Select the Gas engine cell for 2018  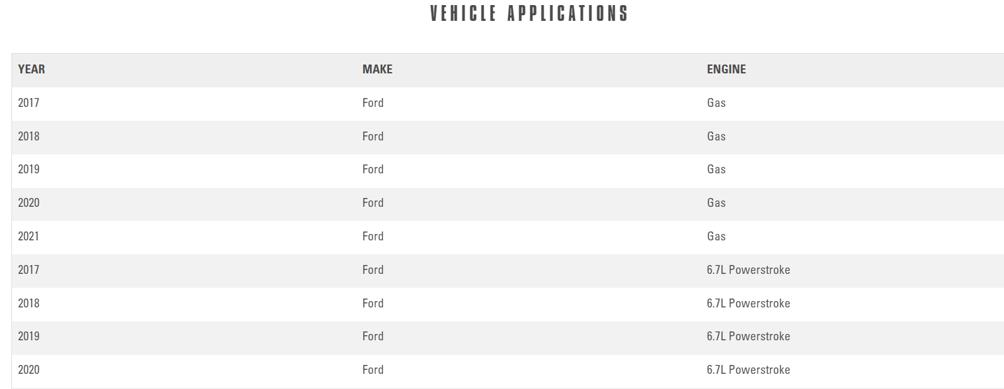coord(716,137)
